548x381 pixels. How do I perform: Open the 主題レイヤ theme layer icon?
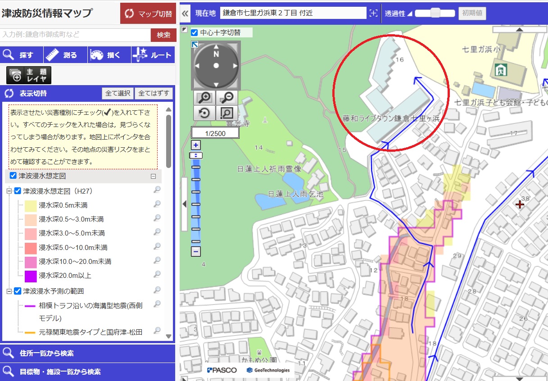pyautogui.click(x=29, y=75)
